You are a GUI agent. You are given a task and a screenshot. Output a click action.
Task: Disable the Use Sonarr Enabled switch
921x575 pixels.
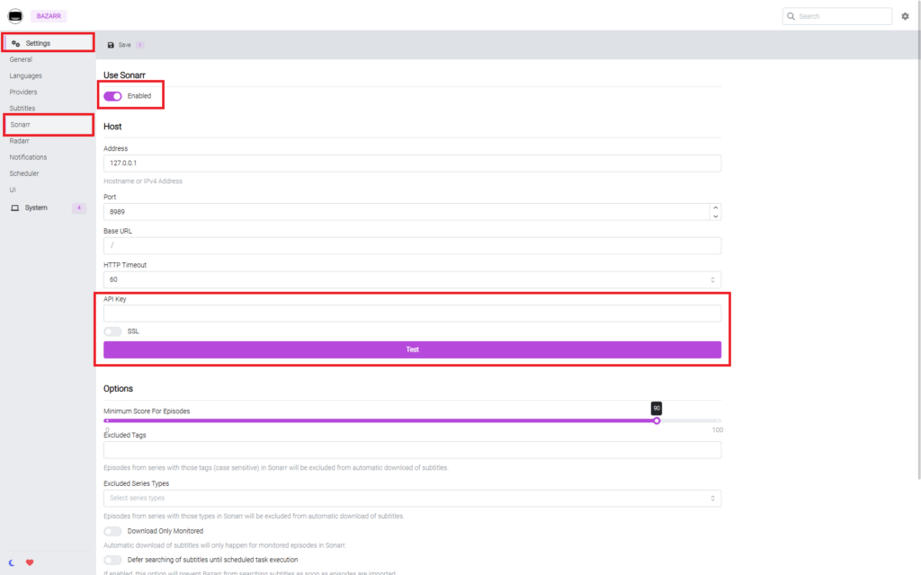[112, 96]
